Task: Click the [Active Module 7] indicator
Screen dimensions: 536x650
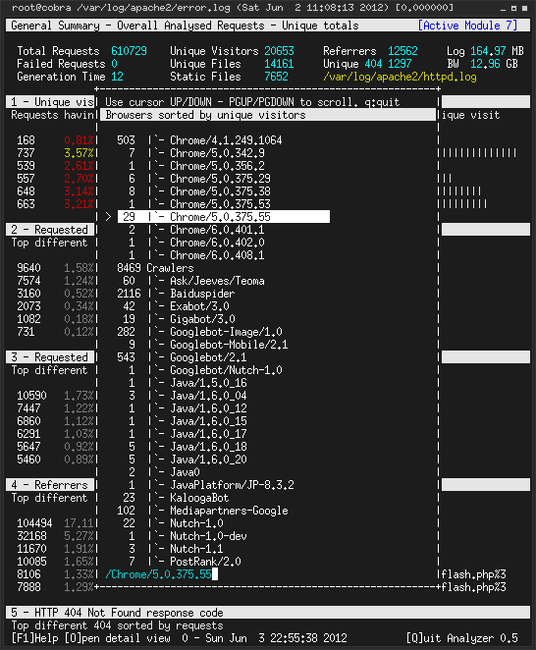Action: 467,26
